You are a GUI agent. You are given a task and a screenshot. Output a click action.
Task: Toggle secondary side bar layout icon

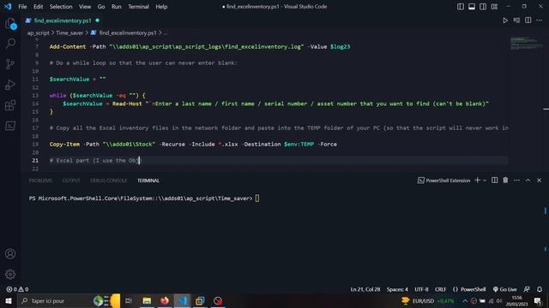pos(483,7)
